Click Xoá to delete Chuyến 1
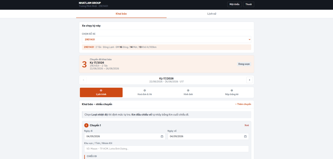The width and height of the screenshot is (333, 159). 247,125
